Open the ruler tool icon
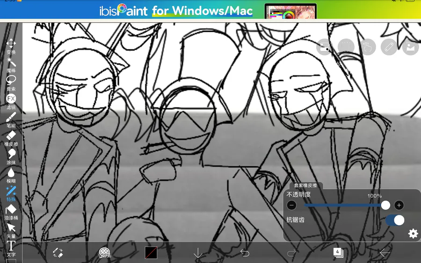 pos(389,47)
